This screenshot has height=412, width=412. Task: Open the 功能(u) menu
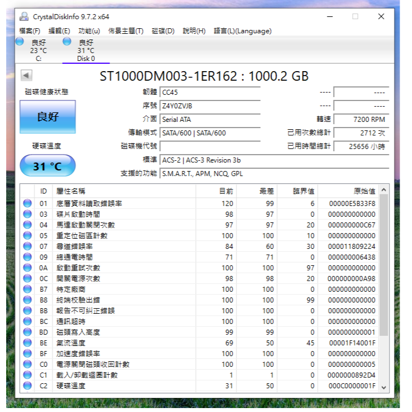(x=89, y=31)
